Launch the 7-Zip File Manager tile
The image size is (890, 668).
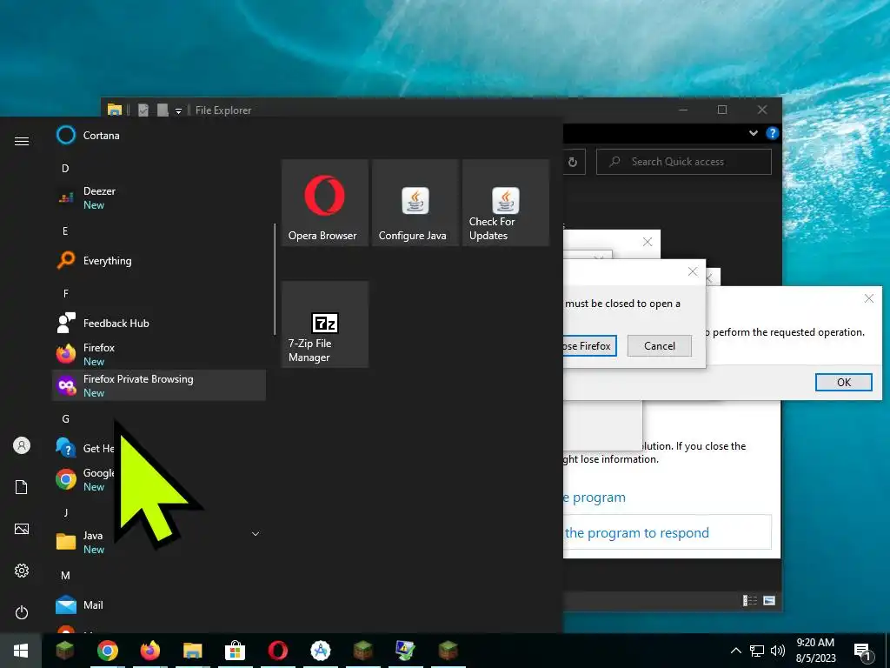coord(325,324)
